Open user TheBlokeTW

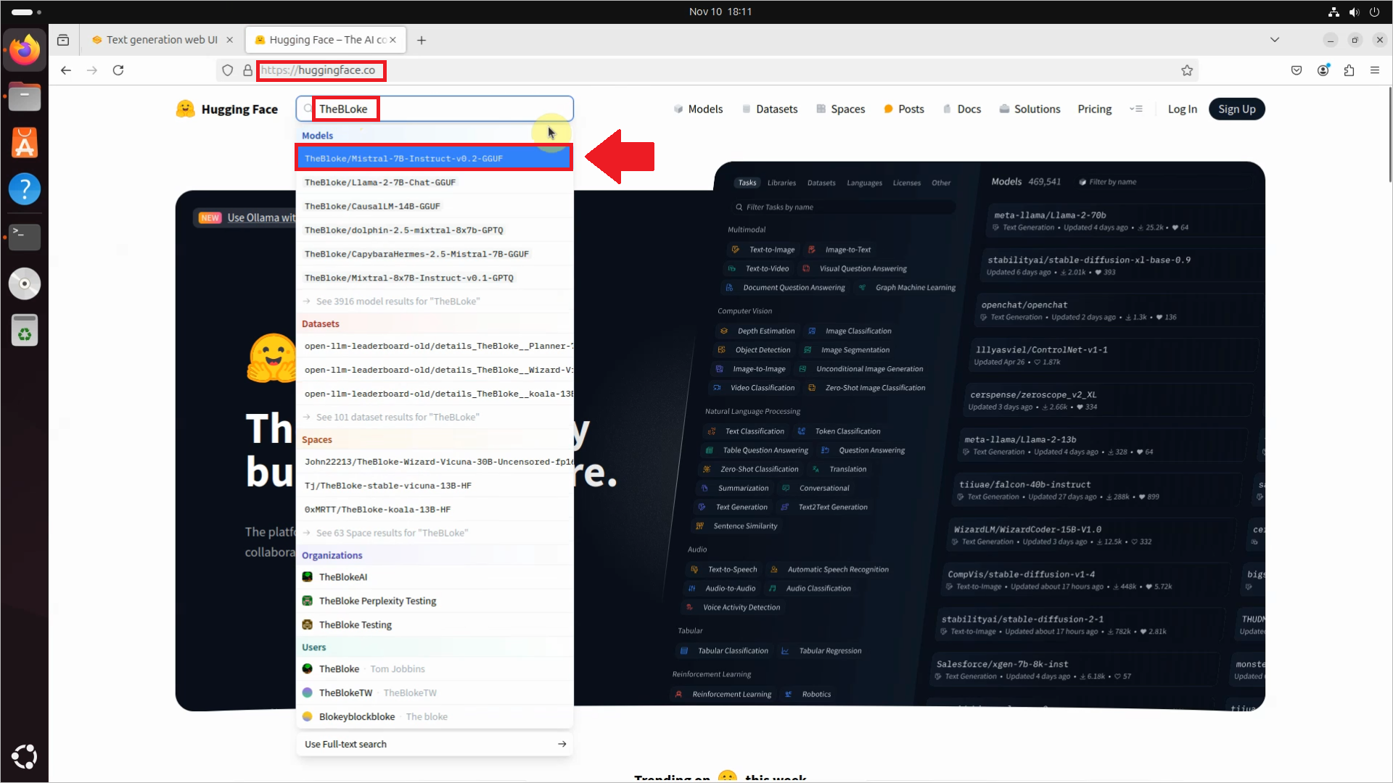click(434, 692)
